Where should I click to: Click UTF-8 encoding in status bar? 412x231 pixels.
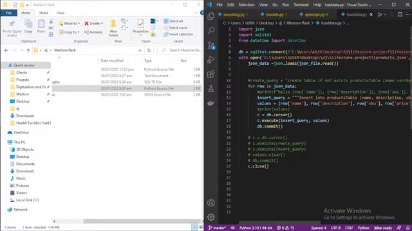(x=335, y=228)
